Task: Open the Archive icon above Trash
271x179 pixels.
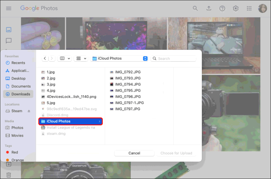Action: tap(9, 164)
